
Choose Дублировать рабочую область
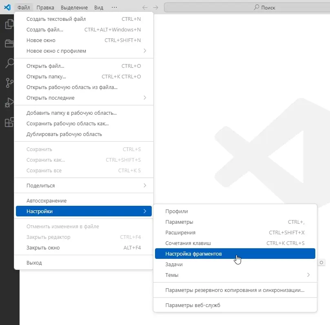point(84,134)
